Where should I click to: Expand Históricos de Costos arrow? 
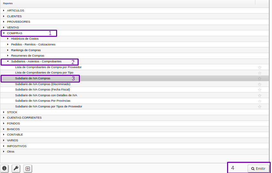[8, 39]
